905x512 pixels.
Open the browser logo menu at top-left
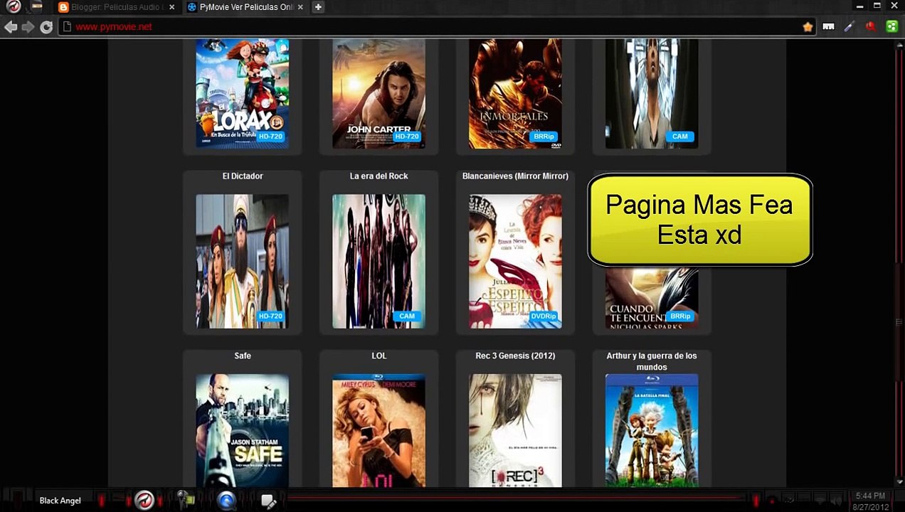point(14,7)
